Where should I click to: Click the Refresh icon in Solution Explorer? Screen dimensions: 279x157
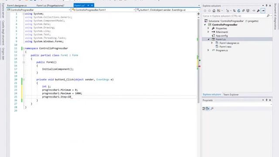tap(239, 11)
